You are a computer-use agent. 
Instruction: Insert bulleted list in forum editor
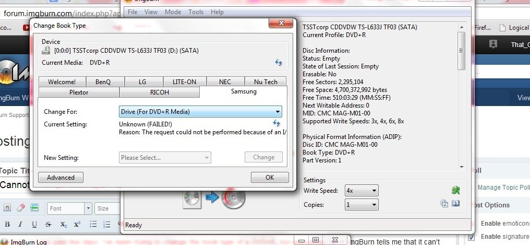[93, 224]
